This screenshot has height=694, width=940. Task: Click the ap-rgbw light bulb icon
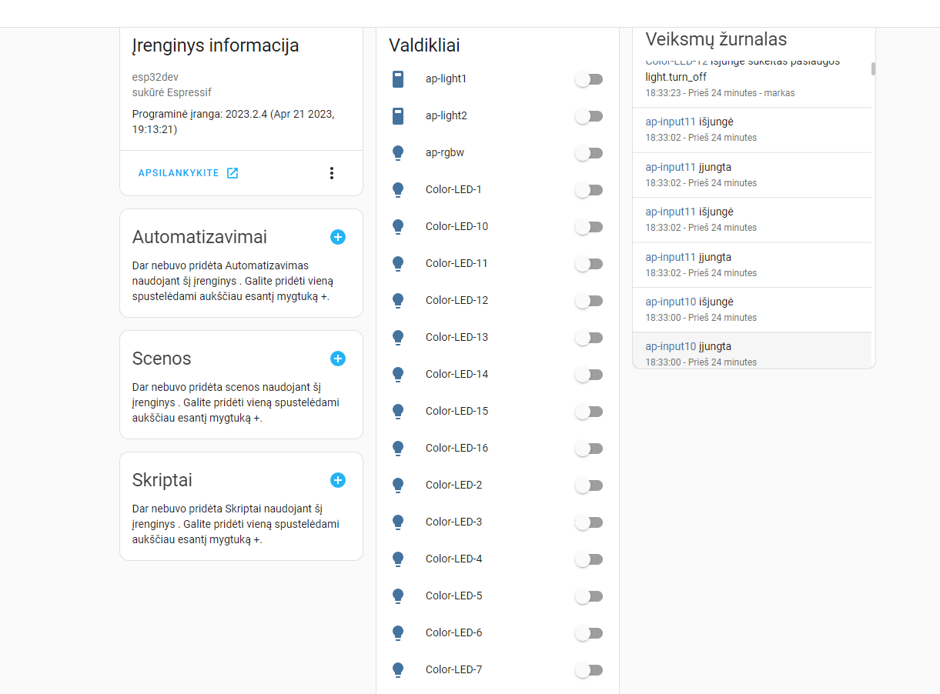[x=398, y=153]
